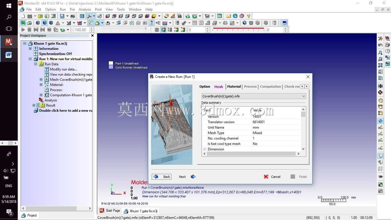Screen dimensions: 391x220
Task: Open Windows search magnifier
Action: 9,17
